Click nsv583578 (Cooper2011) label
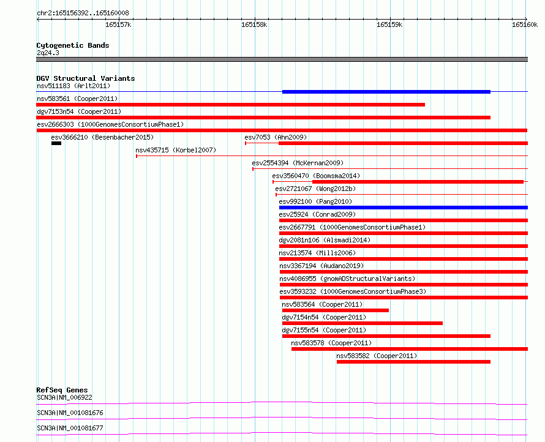 click(x=331, y=343)
